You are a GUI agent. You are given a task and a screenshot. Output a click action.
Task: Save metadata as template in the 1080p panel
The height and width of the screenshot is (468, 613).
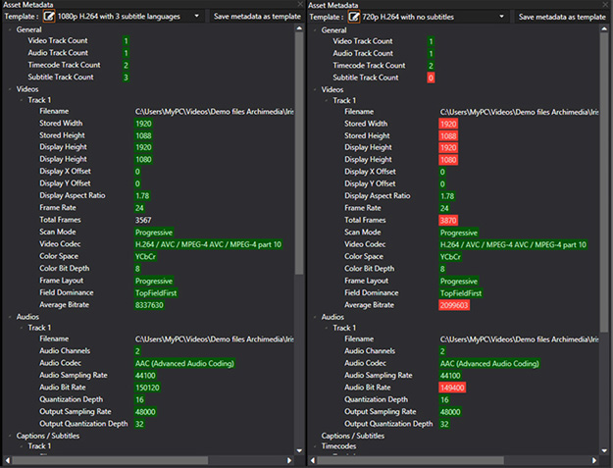click(x=257, y=17)
